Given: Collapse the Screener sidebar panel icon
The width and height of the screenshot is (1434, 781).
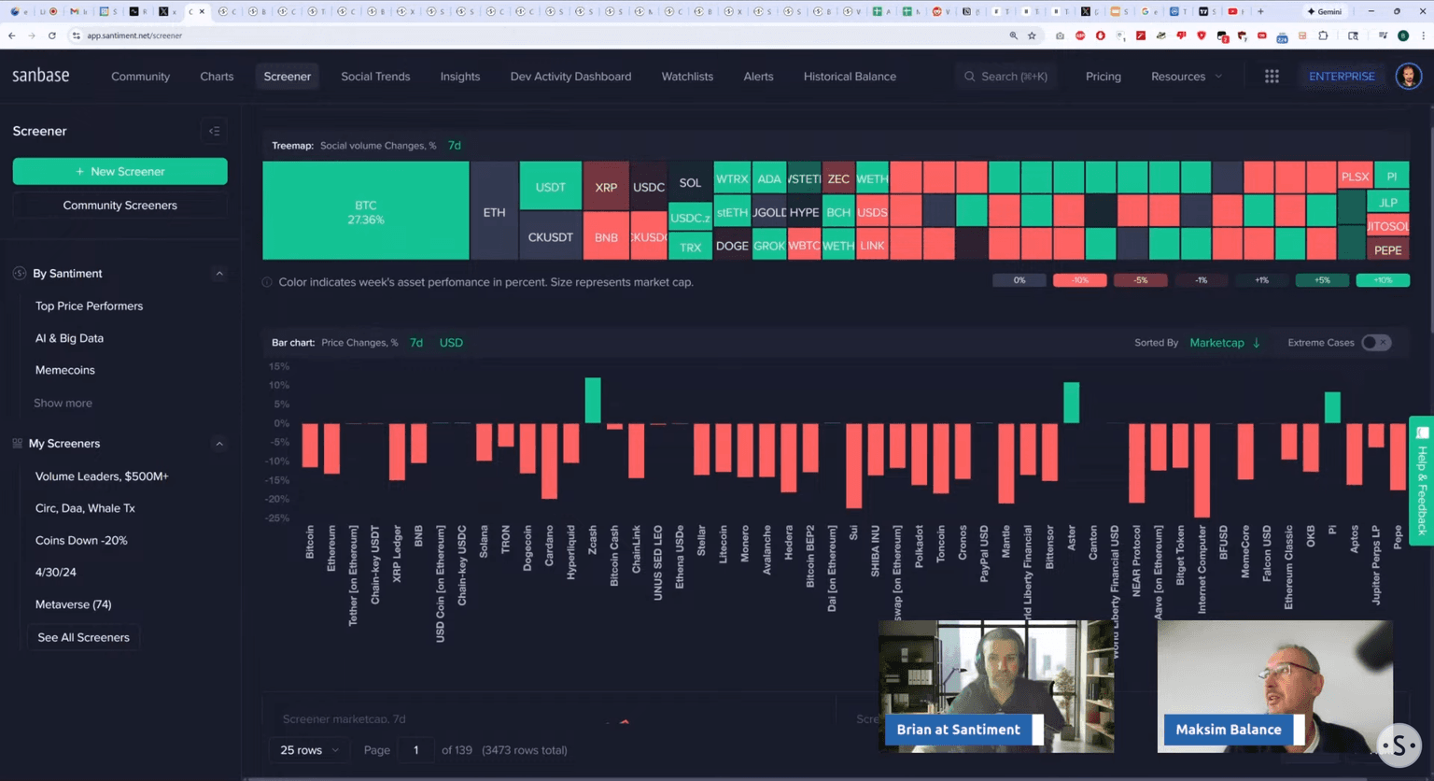Looking at the screenshot, I should (215, 132).
